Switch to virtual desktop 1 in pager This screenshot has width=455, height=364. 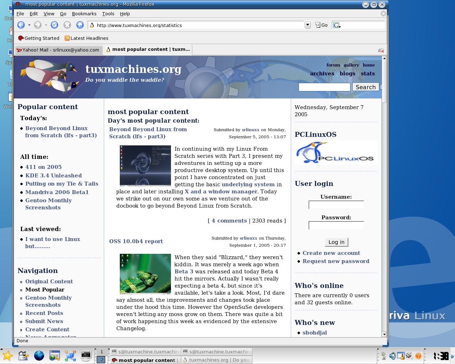pyautogui.click(x=102, y=352)
